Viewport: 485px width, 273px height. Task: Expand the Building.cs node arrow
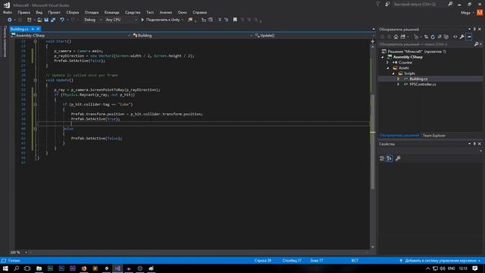pos(399,79)
